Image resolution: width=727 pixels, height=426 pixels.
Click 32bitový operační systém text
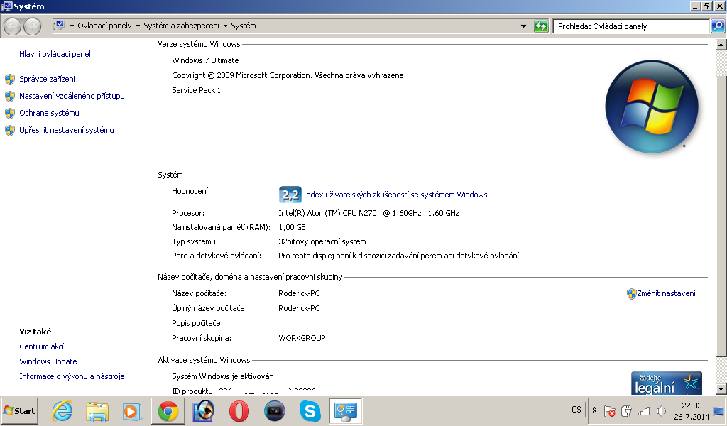[322, 241]
